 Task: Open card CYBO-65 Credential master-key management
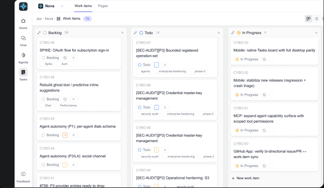(175, 142)
